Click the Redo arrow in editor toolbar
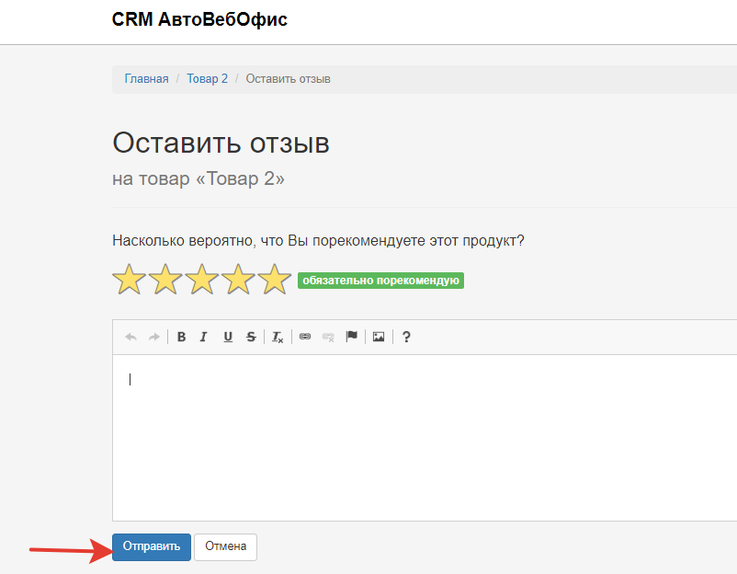 (153, 338)
